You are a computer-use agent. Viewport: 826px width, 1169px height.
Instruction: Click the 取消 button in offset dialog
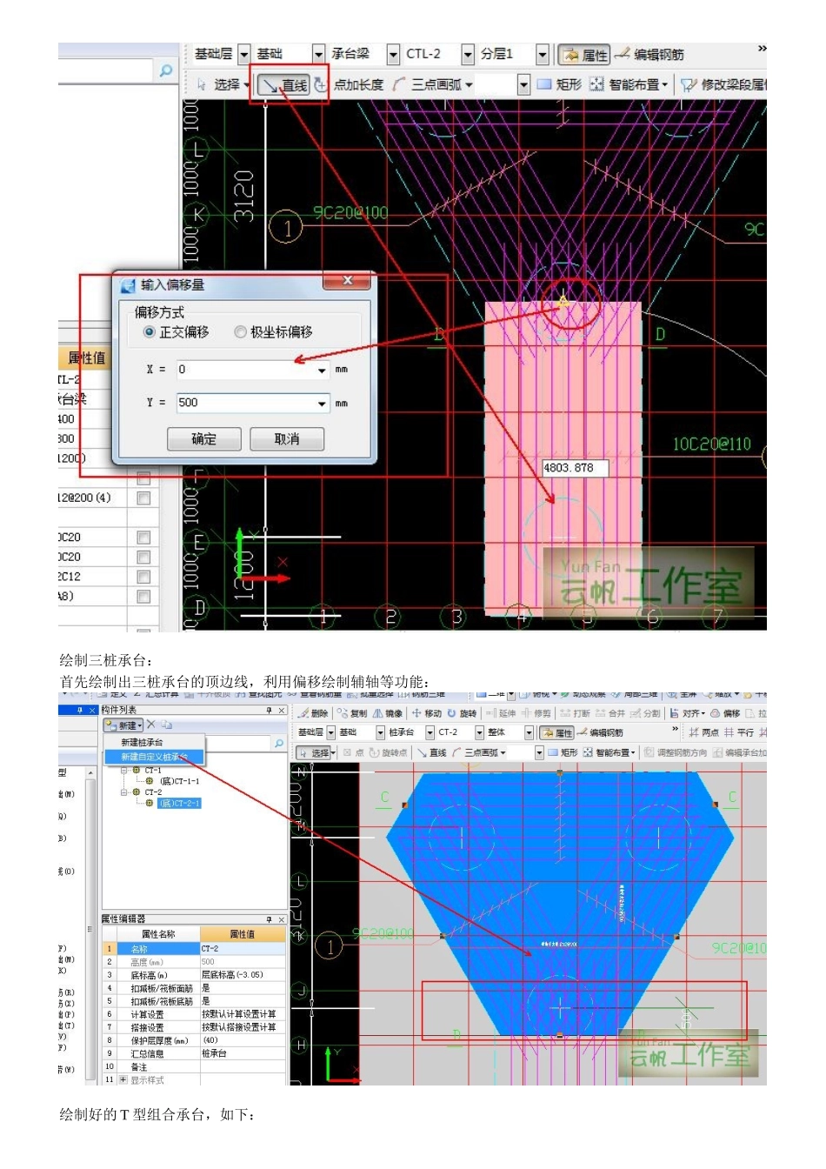(287, 439)
